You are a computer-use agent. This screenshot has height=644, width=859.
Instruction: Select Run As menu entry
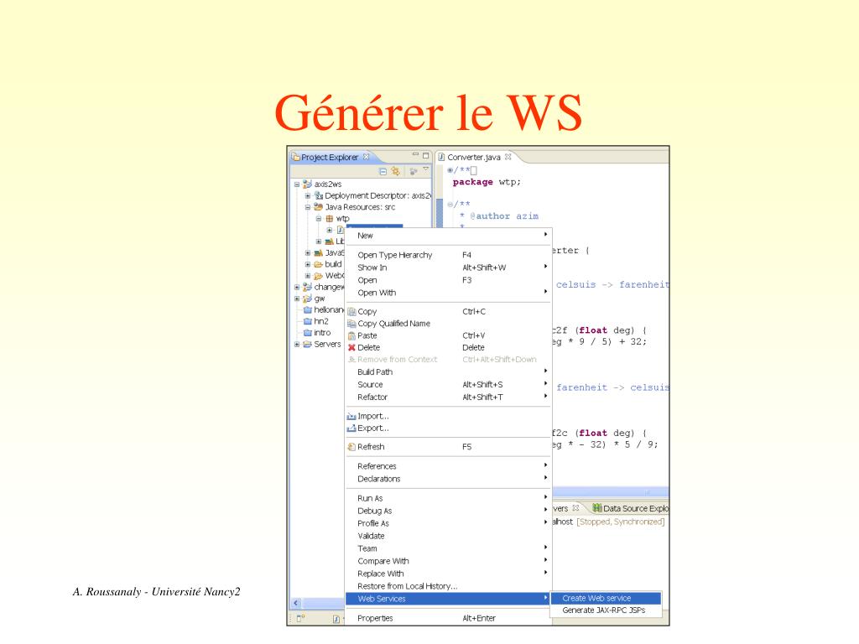(x=448, y=498)
